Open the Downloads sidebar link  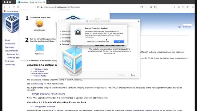coord(10,47)
